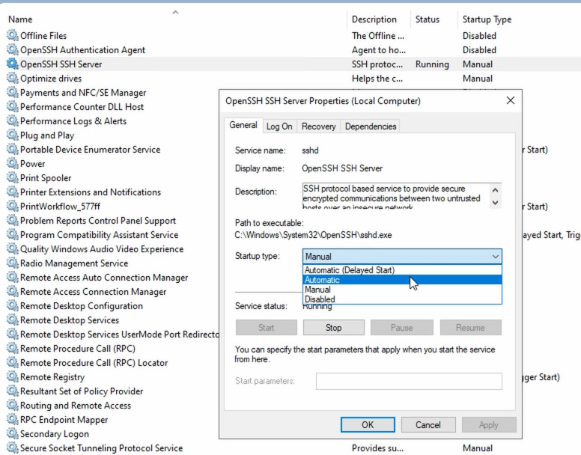Sort services by the Status column header

click(434, 19)
